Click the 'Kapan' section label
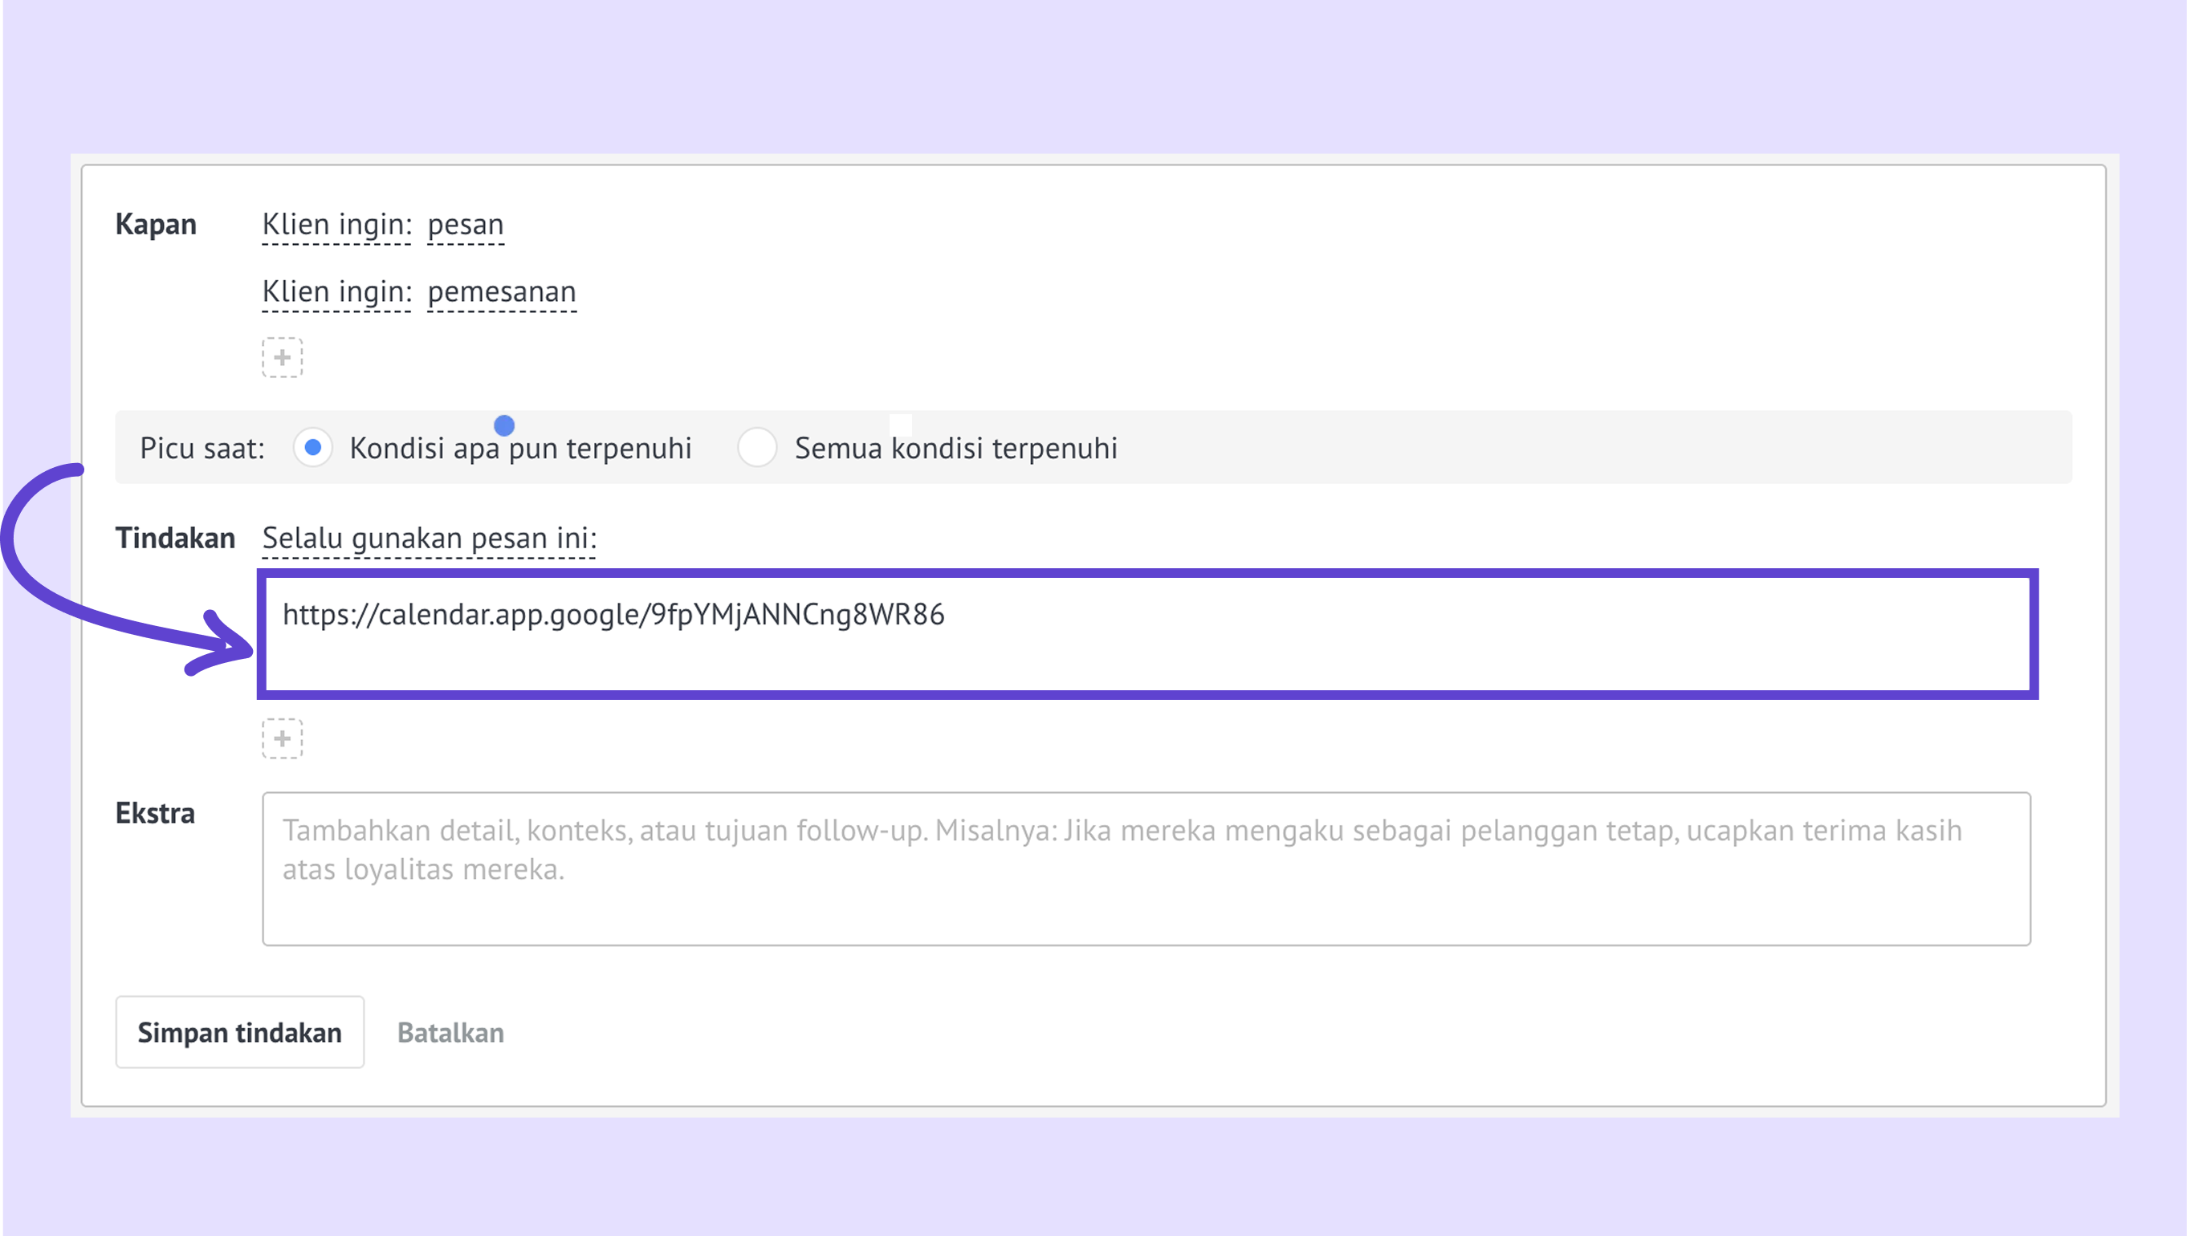Viewport: 2187px width, 1236px height. pos(156,225)
